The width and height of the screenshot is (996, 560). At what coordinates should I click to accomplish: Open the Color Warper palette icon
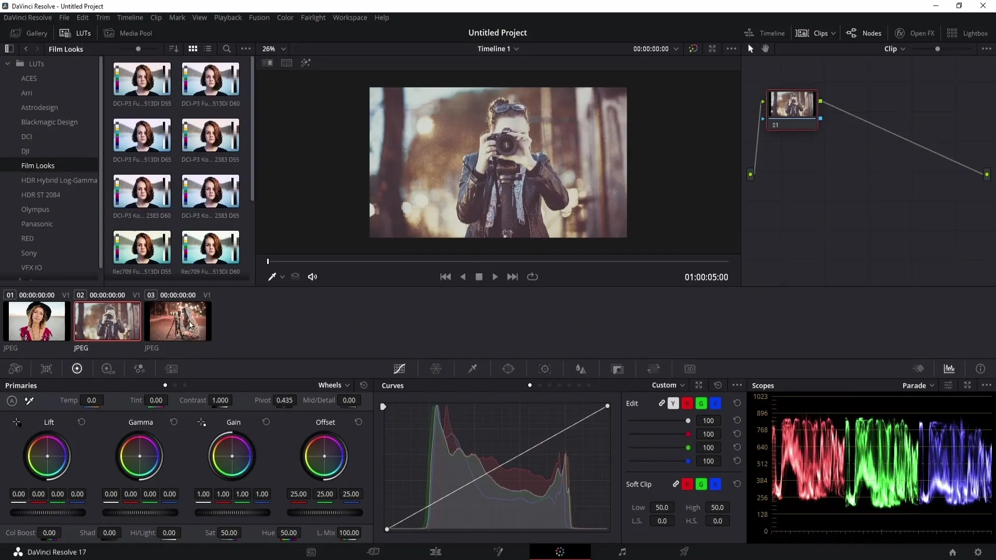[436, 369]
